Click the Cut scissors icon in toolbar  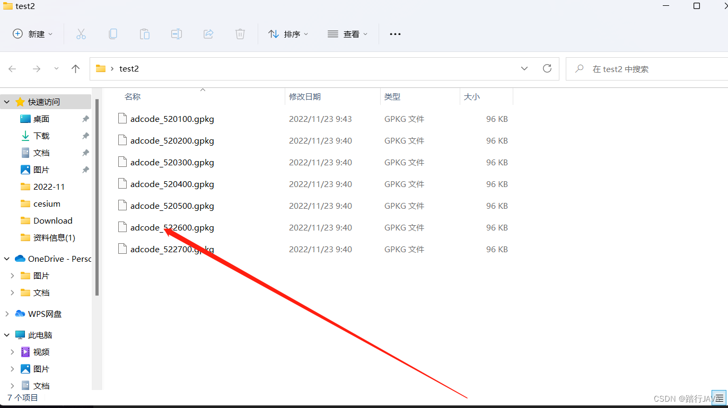coord(81,34)
